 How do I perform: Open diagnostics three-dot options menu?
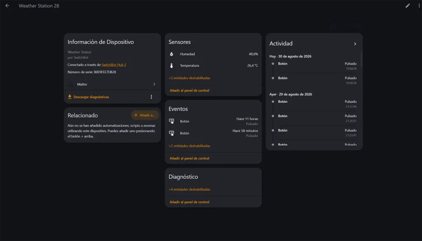tap(151, 97)
